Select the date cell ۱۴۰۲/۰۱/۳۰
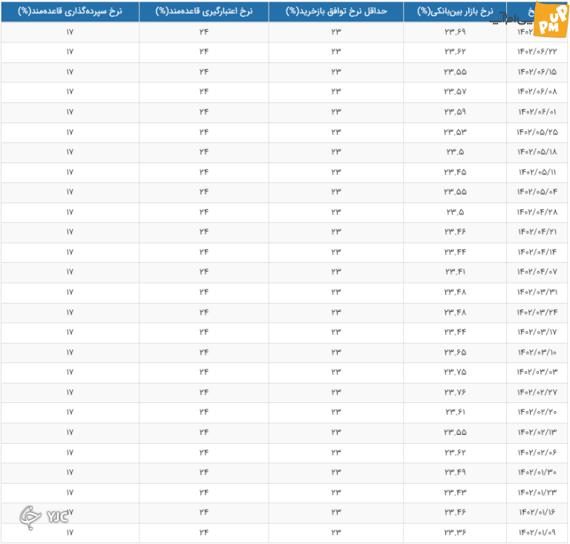 [537, 473]
